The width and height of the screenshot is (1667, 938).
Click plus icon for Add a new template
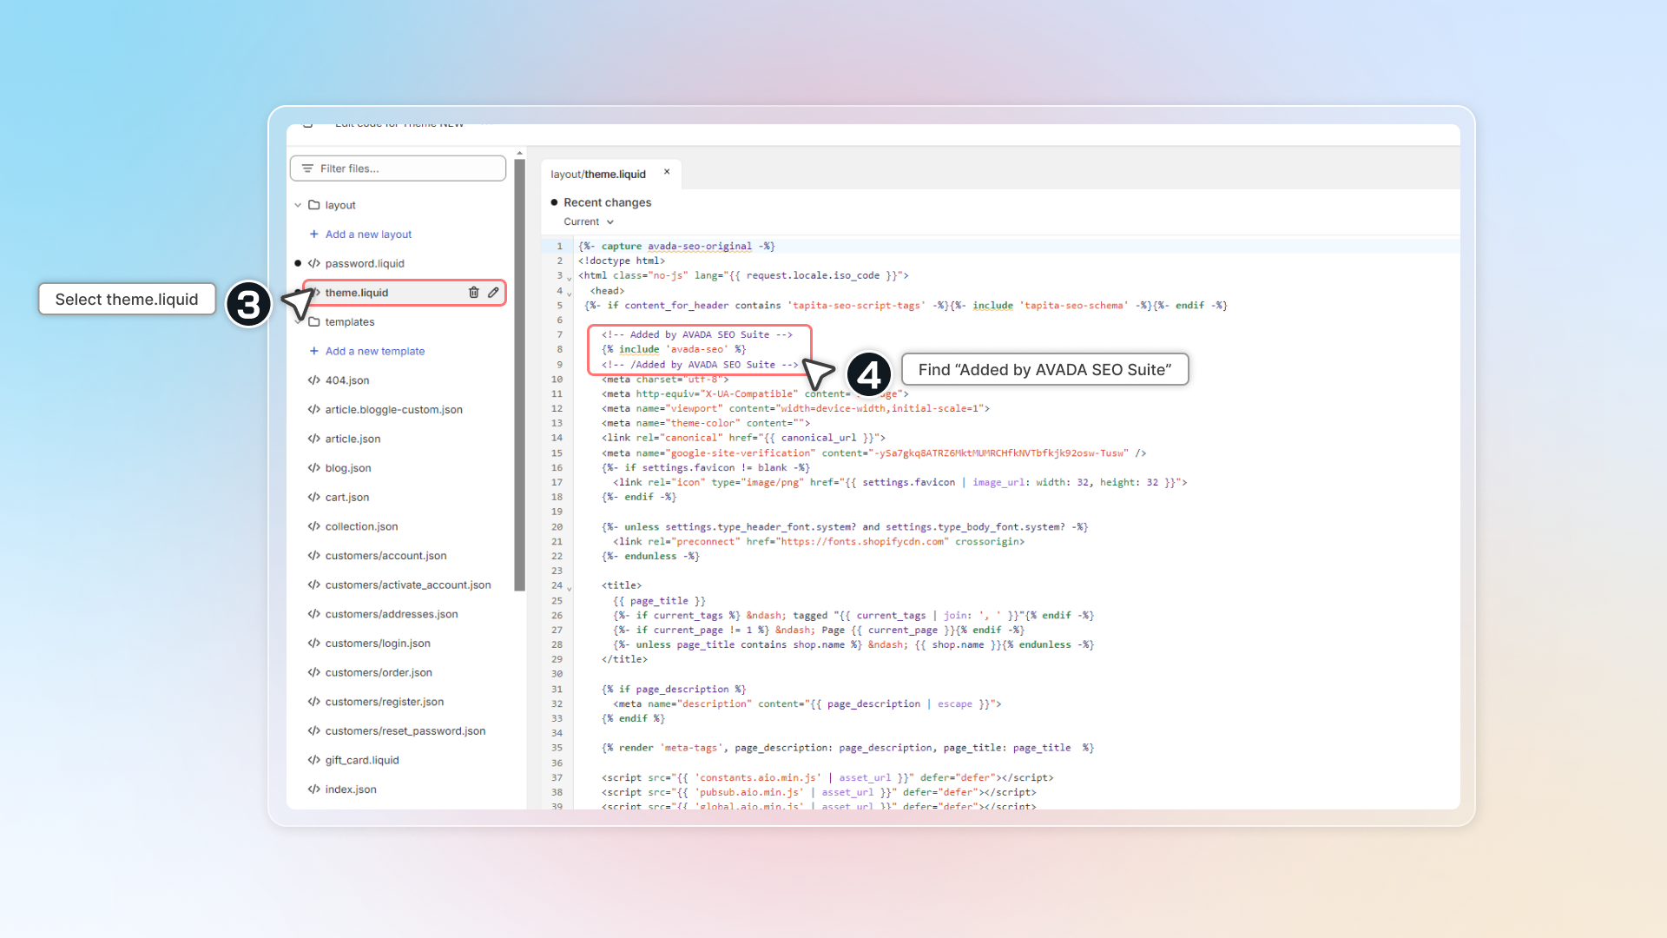pos(314,351)
